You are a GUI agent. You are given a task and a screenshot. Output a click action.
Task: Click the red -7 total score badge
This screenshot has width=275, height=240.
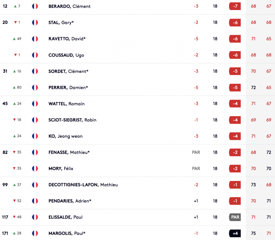pyautogui.click(x=235, y=6)
